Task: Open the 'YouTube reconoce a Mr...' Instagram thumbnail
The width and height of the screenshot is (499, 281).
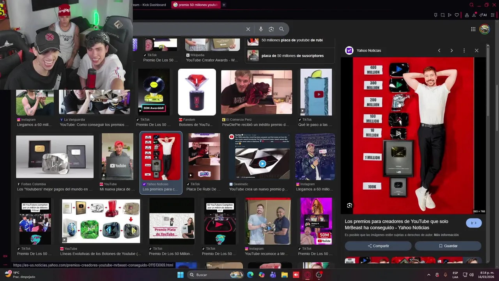Action: [x=268, y=221]
